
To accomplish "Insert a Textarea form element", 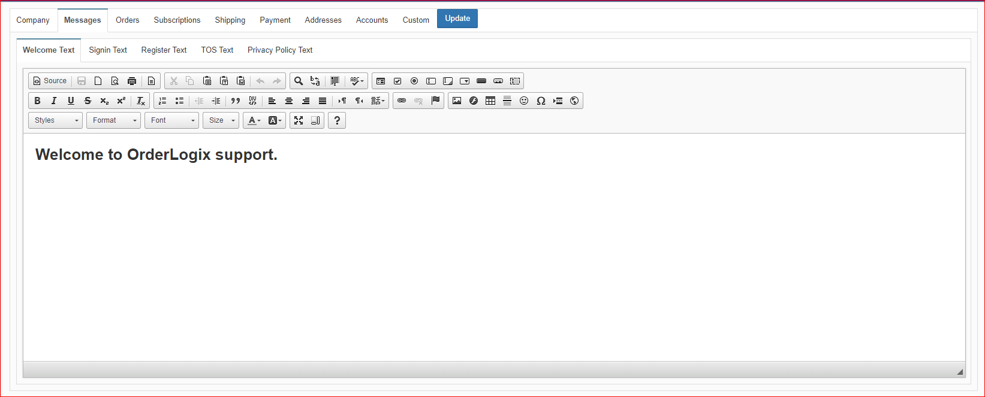I will tap(448, 81).
